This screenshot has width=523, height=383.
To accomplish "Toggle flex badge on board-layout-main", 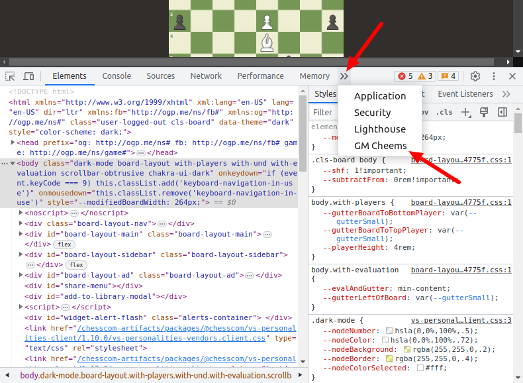I will coord(64,245).
